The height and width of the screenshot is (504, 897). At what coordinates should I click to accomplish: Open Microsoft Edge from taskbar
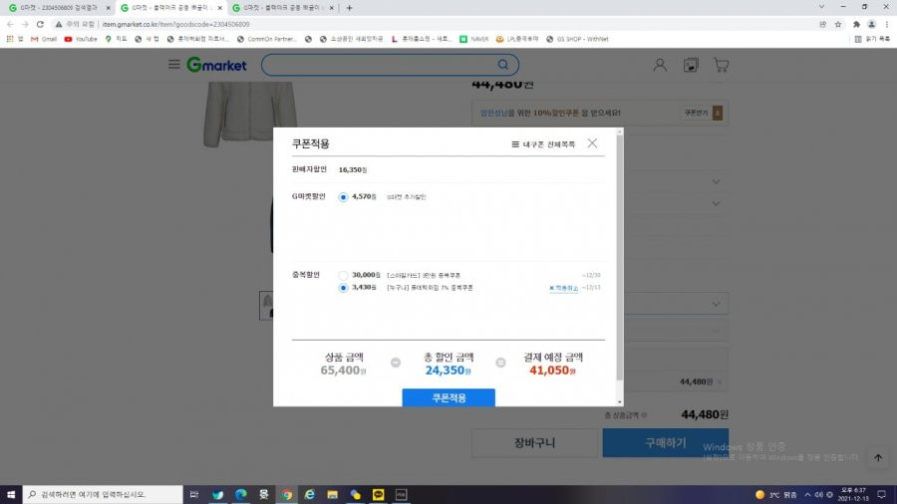241,494
